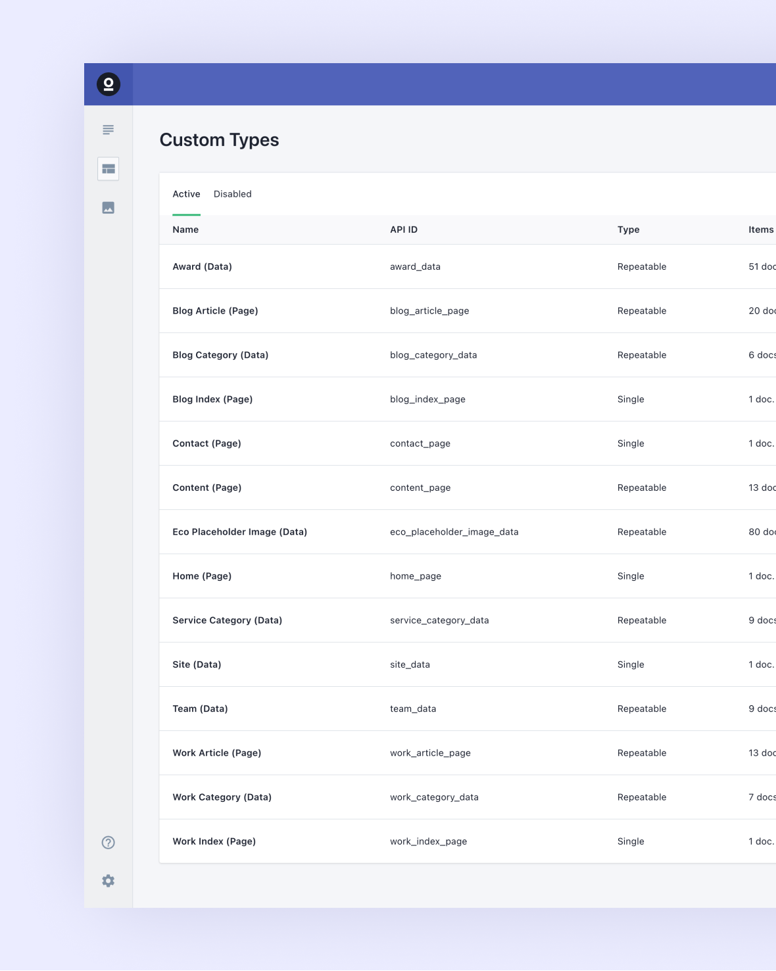Click the blog_index_page API ID cell
This screenshot has width=776, height=971.
[x=427, y=399]
